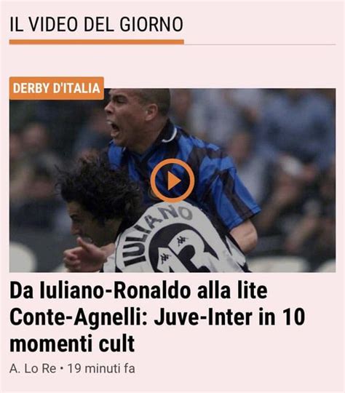Open the headline 'Da Iuliano-Ronaldo alla lite'
The height and width of the screenshot is (393, 345).
(138, 290)
